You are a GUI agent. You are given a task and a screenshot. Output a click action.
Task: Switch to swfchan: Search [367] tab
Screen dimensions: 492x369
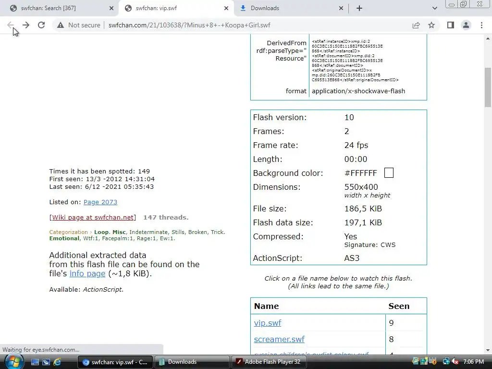coord(60,8)
